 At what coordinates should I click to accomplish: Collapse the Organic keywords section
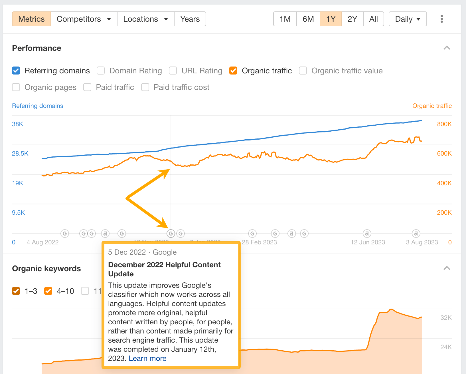(447, 268)
